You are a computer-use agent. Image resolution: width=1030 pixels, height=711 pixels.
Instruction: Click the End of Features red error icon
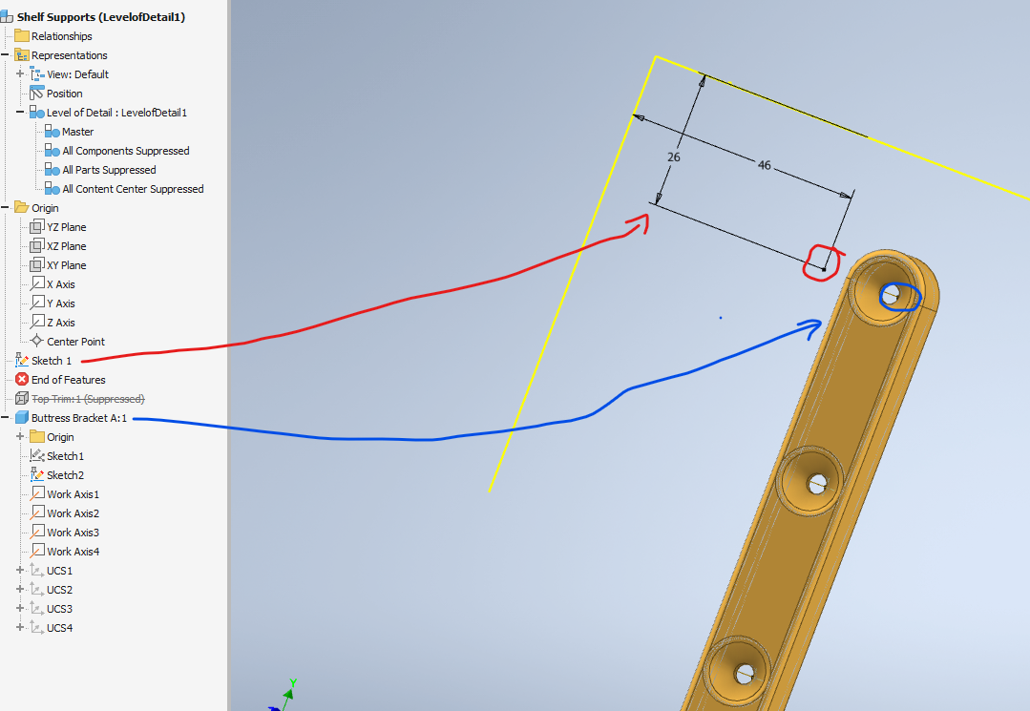point(21,379)
